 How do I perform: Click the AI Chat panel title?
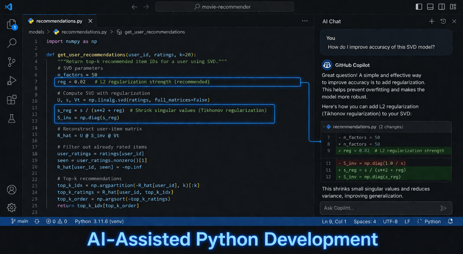pyautogui.click(x=332, y=21)
